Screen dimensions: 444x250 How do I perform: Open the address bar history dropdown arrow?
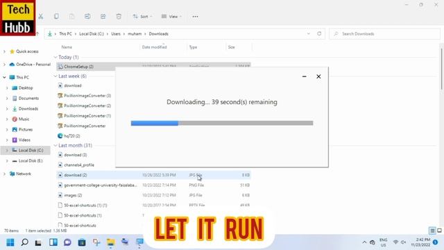(x=308, y=34)
